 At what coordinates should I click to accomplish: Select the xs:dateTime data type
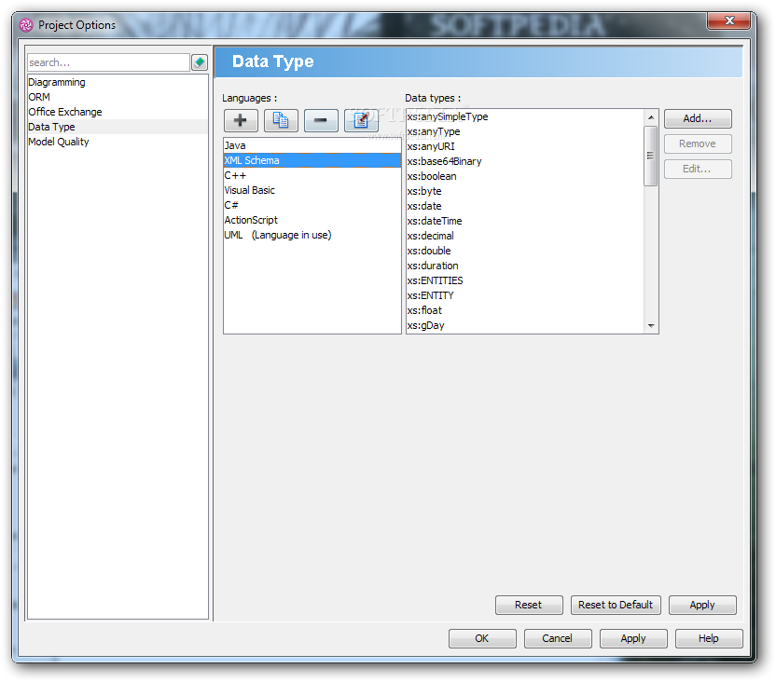pyautogui.click(x=524, y=221)
